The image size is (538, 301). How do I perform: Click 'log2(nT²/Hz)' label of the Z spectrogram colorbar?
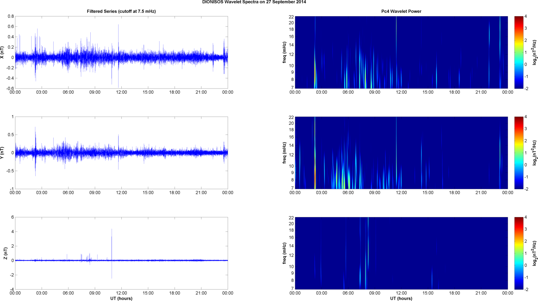pos(535,253)
